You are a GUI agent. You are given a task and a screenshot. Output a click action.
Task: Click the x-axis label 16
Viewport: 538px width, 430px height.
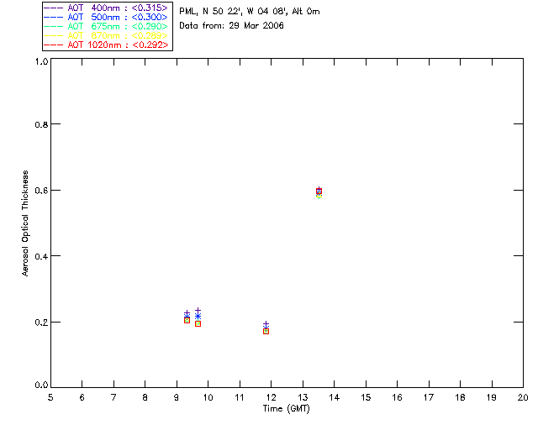pyautogui.click(x=397, y=397)
